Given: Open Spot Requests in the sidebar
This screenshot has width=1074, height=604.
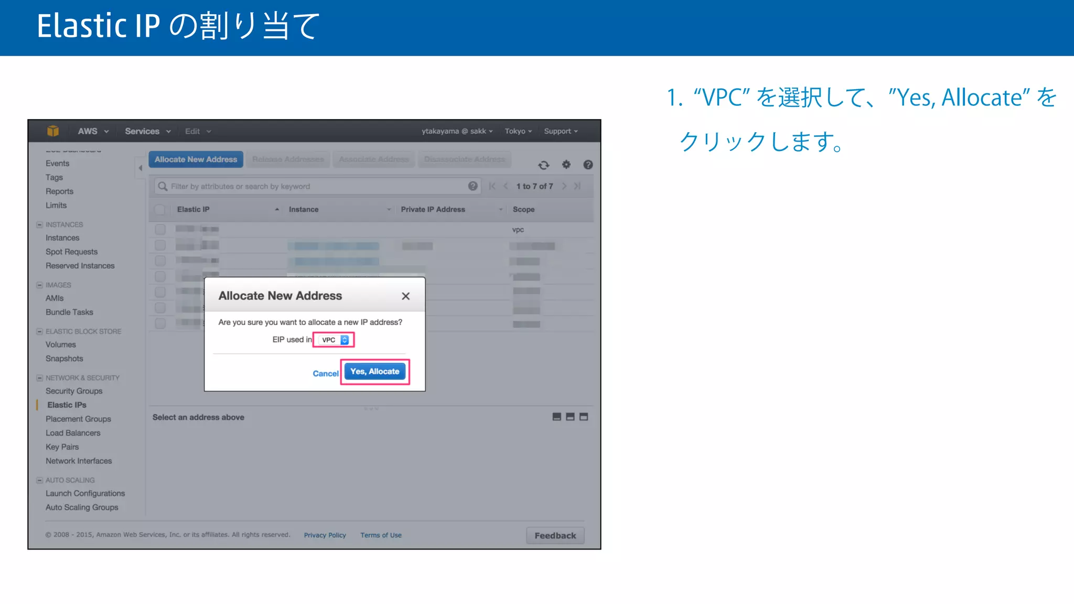Looking at the screenshot, I should (71, 252).
